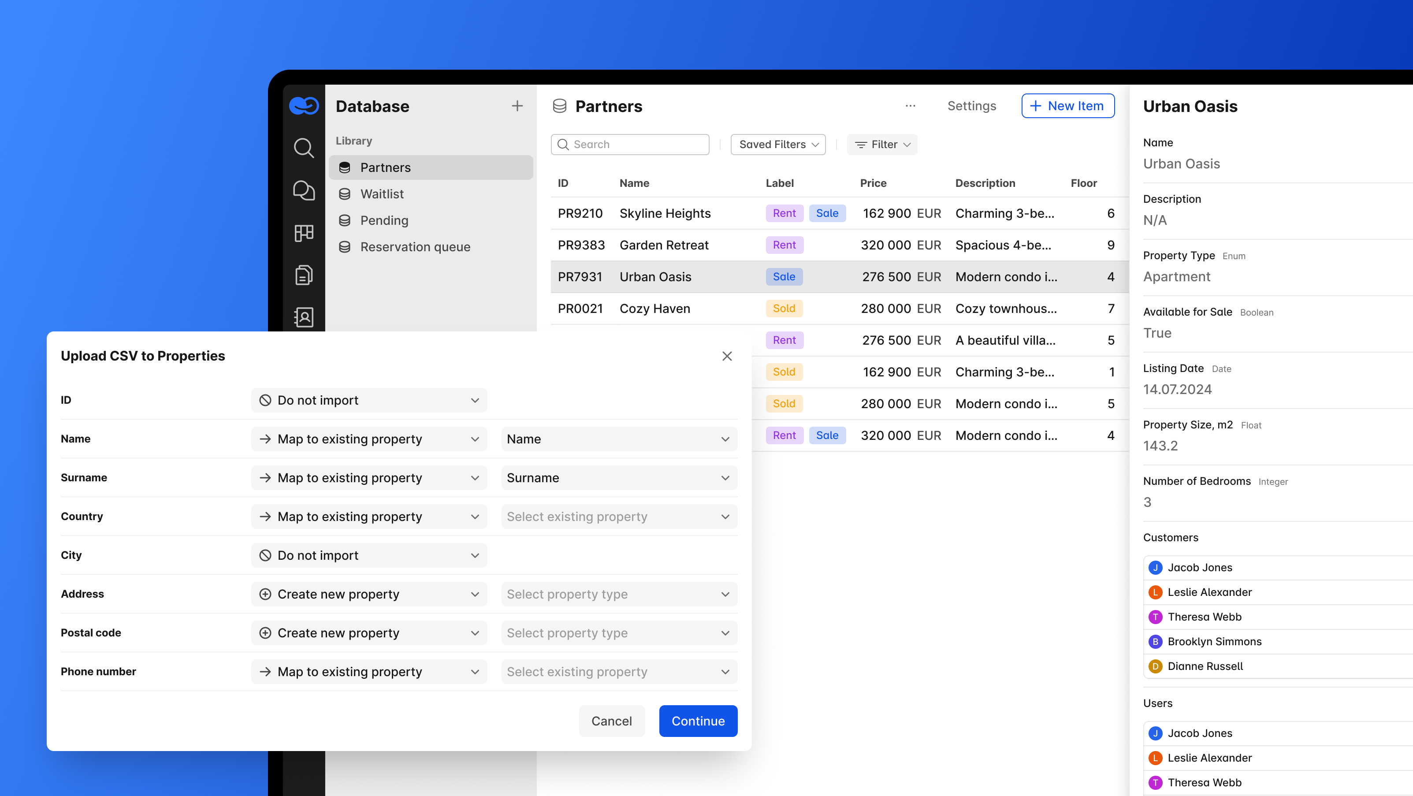Click the New Item button
1413x796 pixels.
(x=1067, y=105)
